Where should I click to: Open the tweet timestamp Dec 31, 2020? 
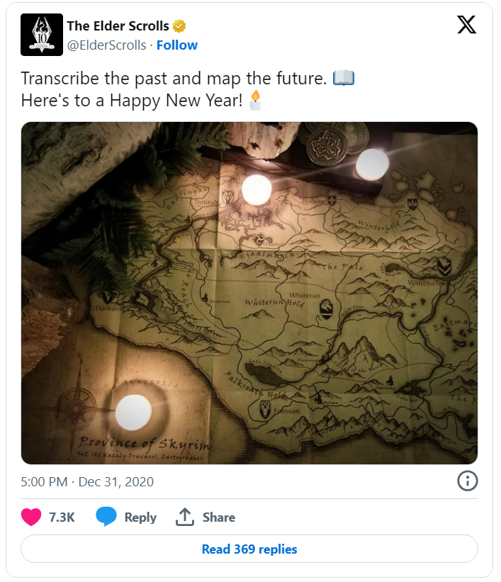point(87,482)
